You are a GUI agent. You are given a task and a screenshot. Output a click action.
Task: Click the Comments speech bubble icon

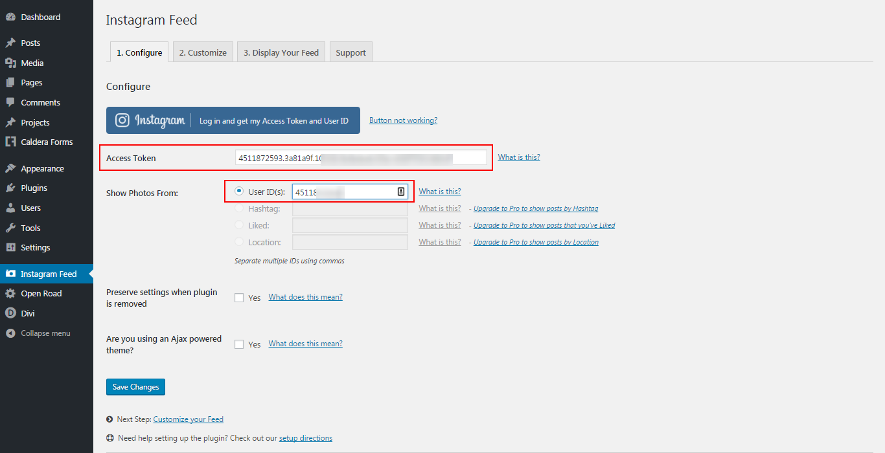tap(10, 103)
